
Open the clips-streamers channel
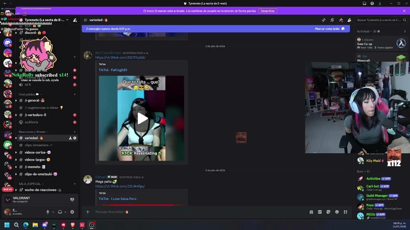pos(48,145)
